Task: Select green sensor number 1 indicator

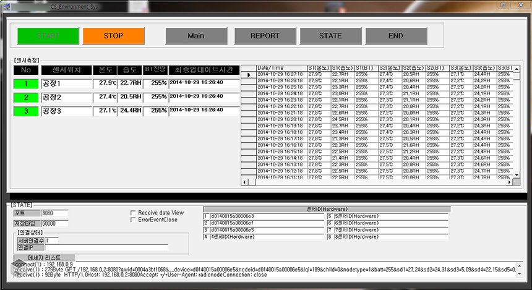Action: point(26,83)
